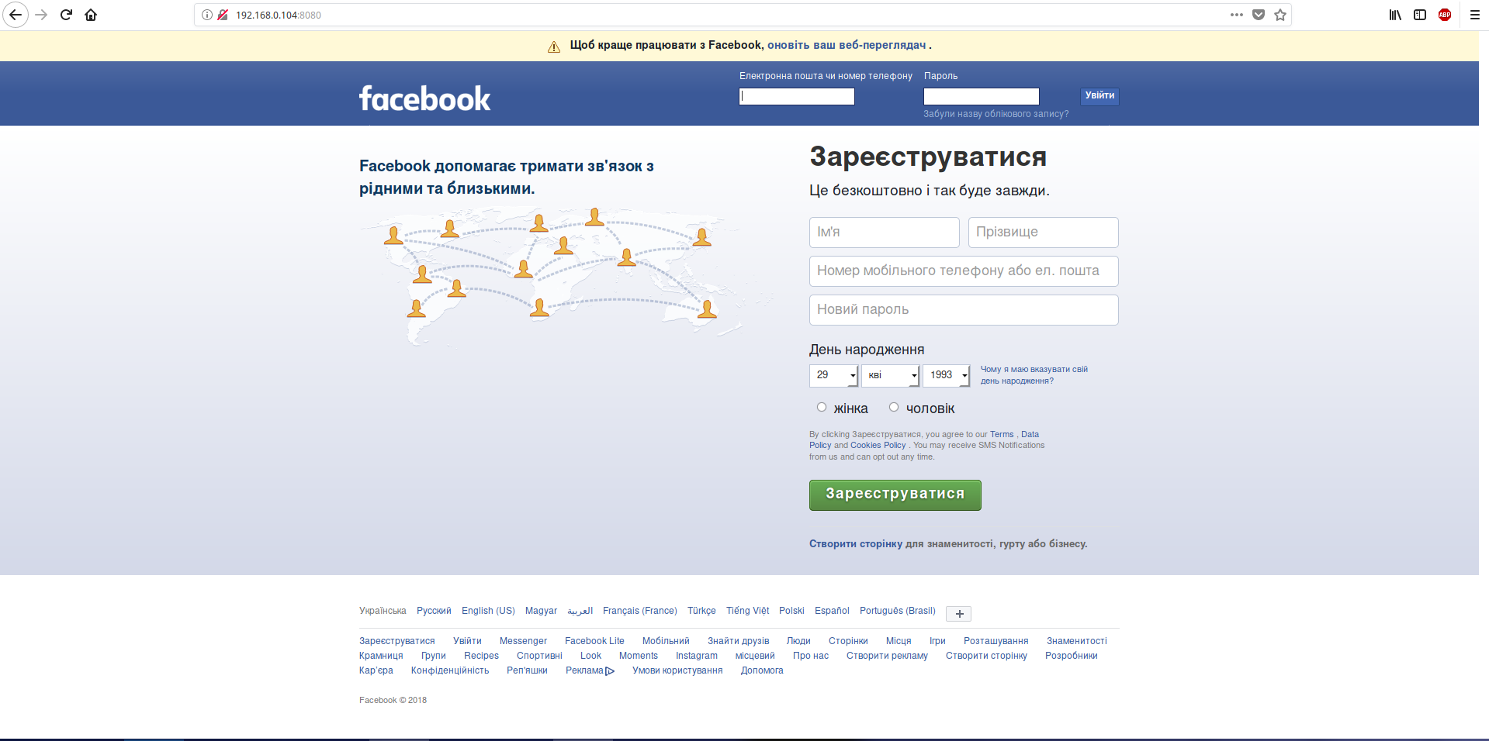Open the Firefox hamburger menu

point(1475,15)
